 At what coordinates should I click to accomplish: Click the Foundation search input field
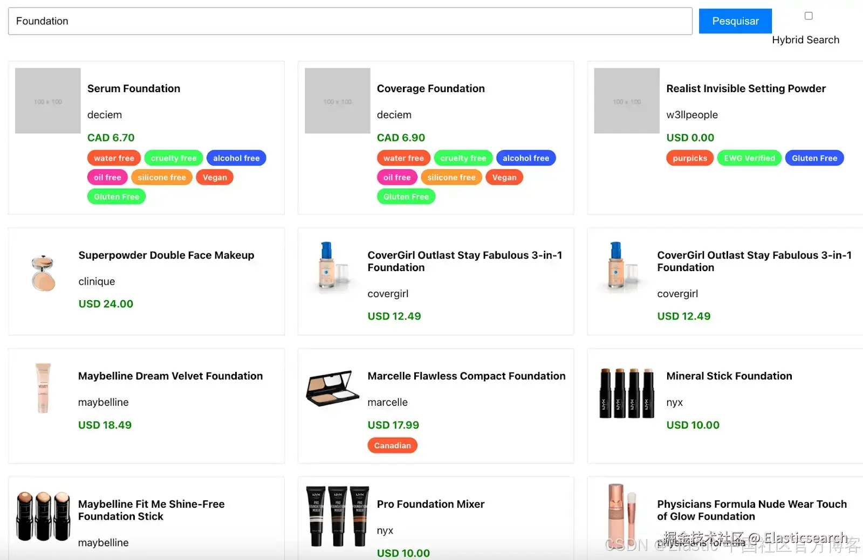pyautogui.click(x=350, y=21)
